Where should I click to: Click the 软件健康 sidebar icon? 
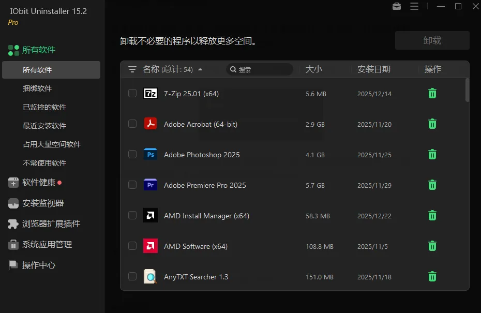coord(13,182)
